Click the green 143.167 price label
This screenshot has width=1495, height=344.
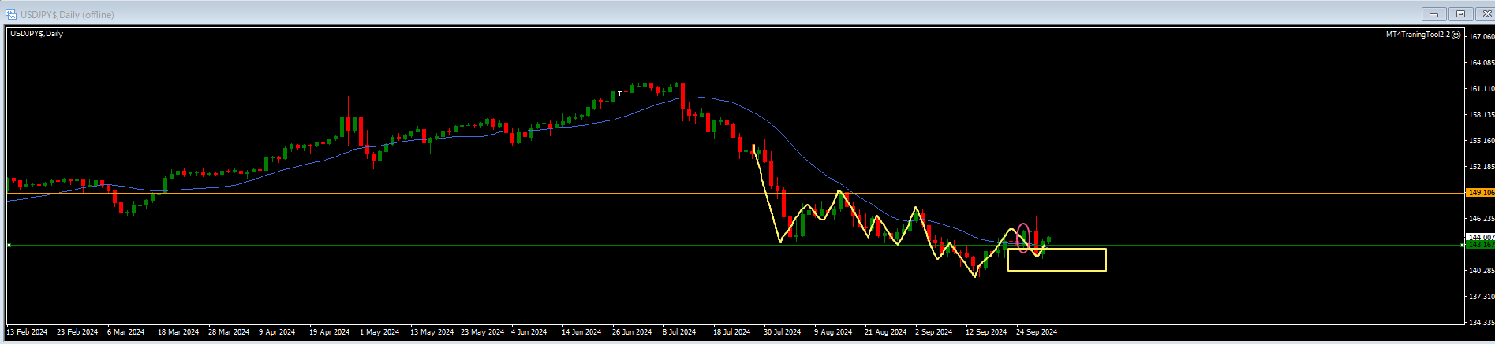1480,245
